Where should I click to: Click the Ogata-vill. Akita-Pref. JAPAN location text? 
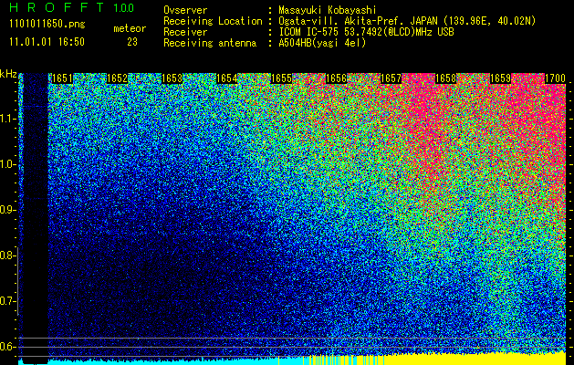(407, 21)
